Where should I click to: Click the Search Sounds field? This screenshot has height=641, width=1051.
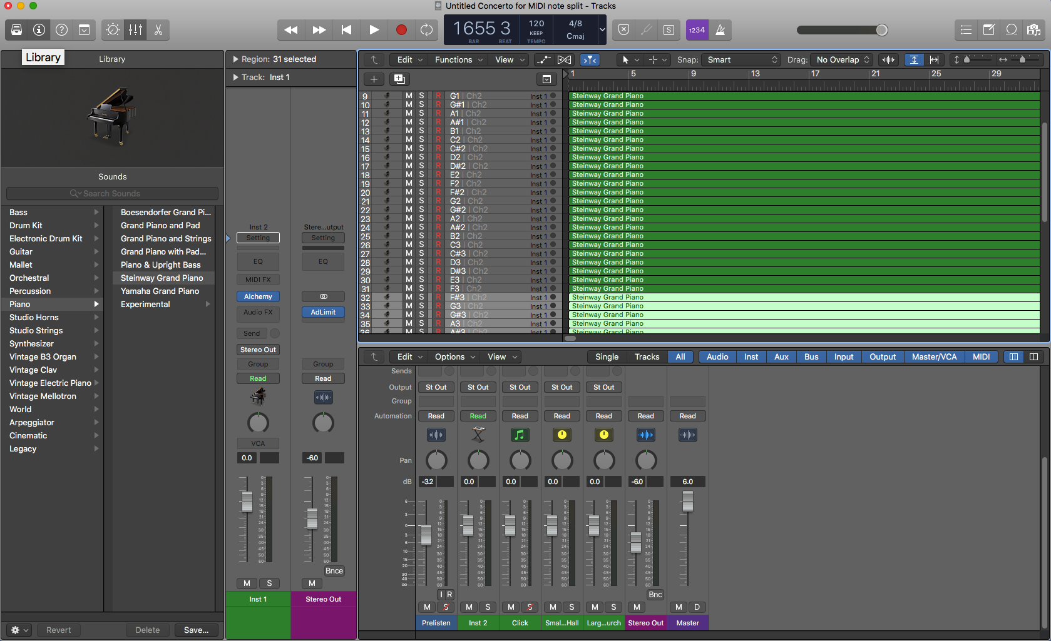click(112, 194)
